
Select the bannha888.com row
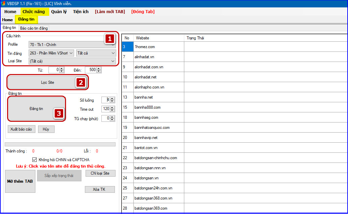point(234,107)
